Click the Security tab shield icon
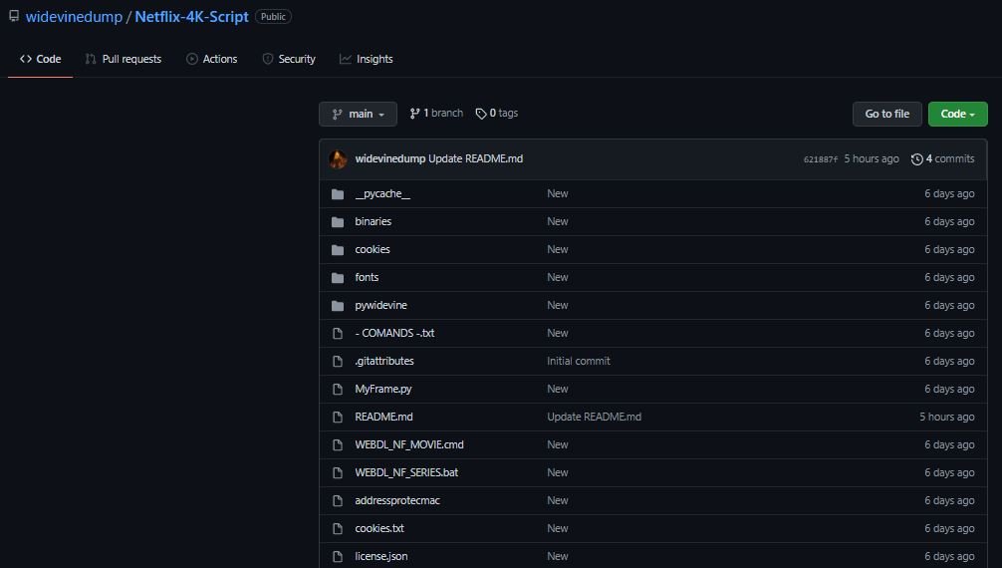 click(x=268, y=59)
